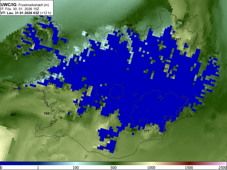Select the Frostmarkshæð (m) label
The image size is (227, 170).
coord(34,5)
